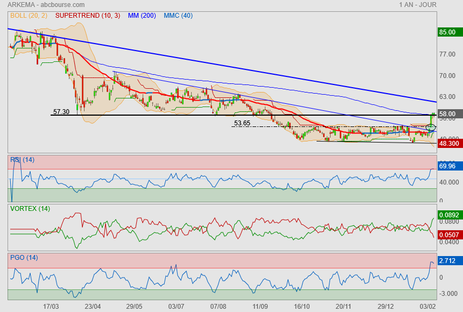Click the green ellipse marker on the price chart
The width and height of the screenshot is (463, 312).
click(x=431, y=127)
